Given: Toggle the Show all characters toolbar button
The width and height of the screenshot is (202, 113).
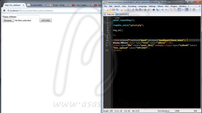Looking at the screenshot, I should click(x=183, y=10).
